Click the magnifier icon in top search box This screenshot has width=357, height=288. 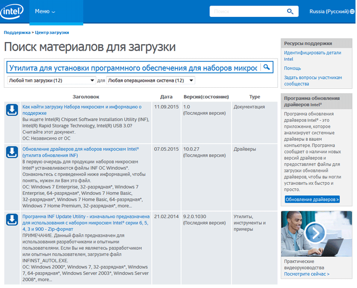(290, 11)
